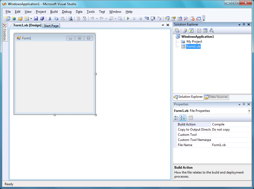Click the View Class Diagram icon

[212, 30]
